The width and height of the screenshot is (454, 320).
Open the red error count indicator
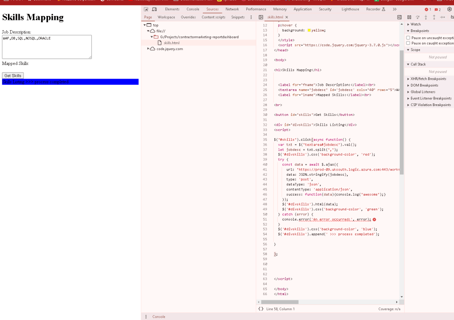pos(428,10)
